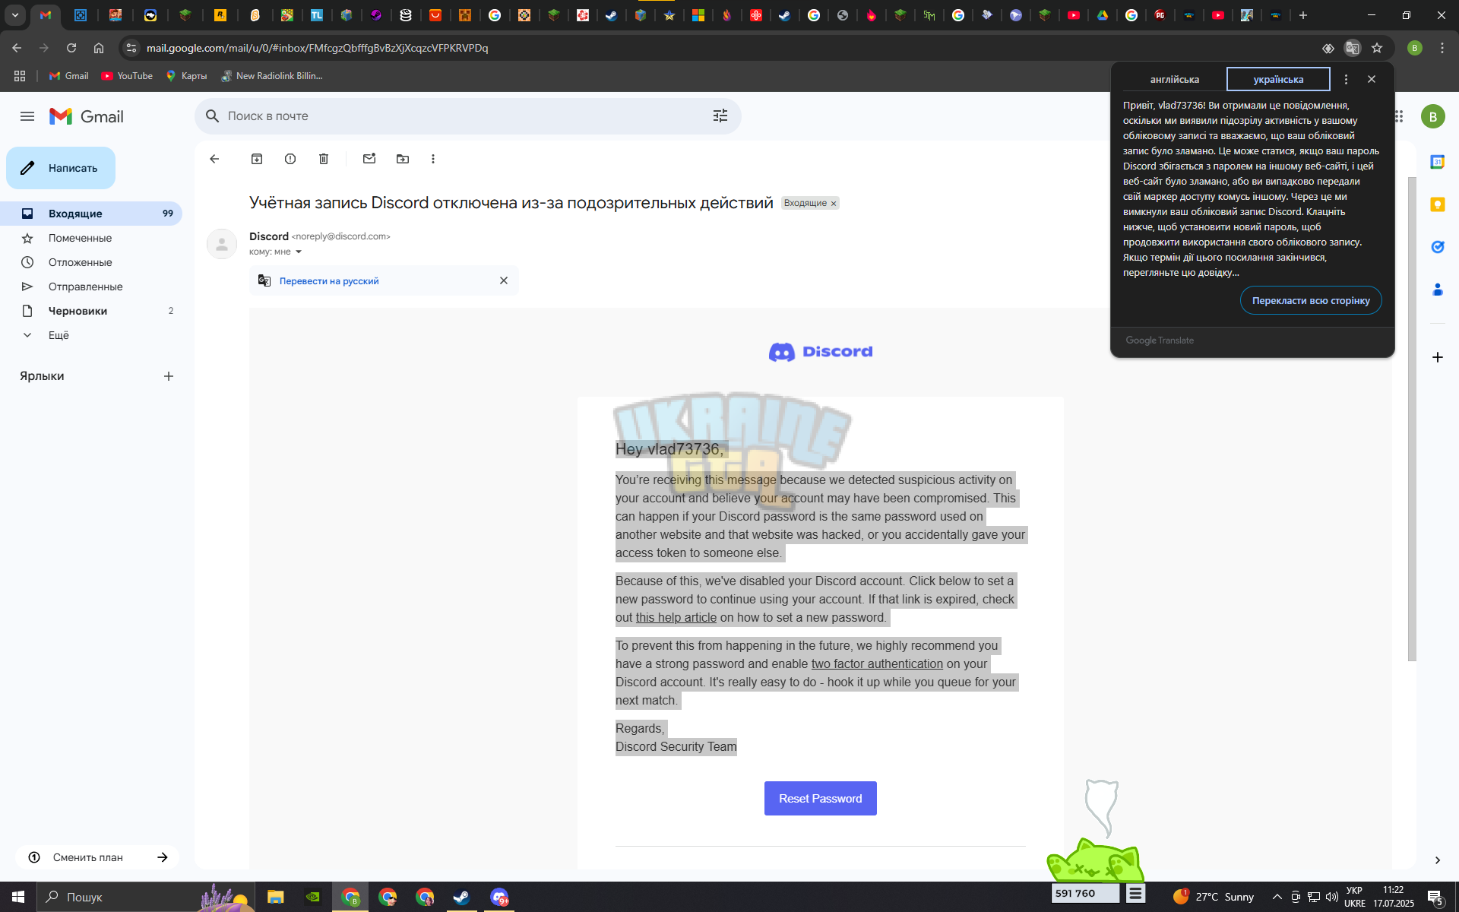Reload the page
1459x912 pixels.
(71, 48)
